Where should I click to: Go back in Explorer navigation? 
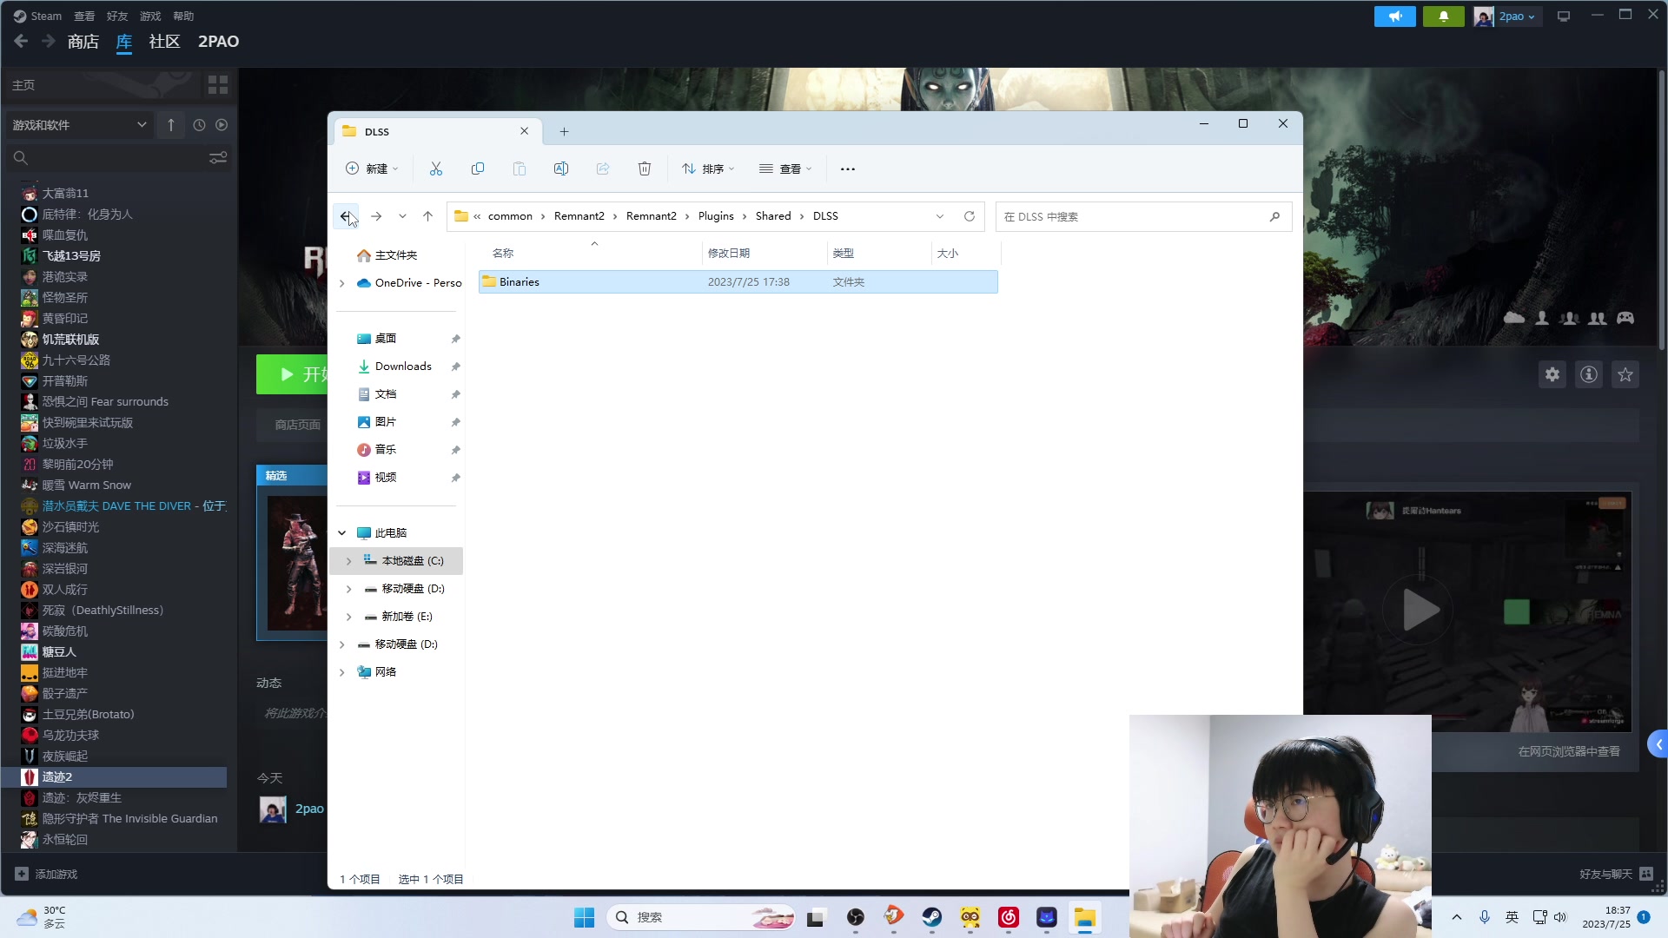tap(346, 216)
